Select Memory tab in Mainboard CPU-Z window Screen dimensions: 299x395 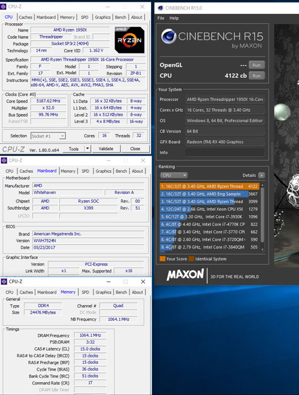coord(68,171)
